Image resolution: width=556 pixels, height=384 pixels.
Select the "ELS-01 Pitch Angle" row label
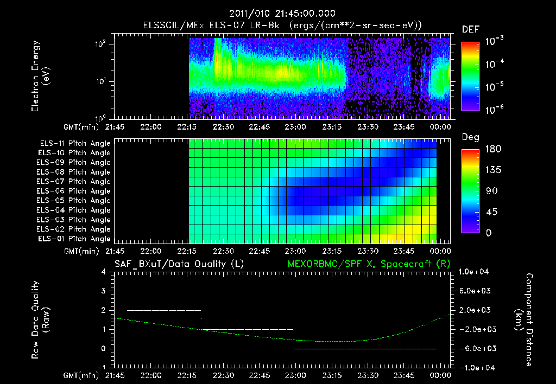click(x=74, y=239)
